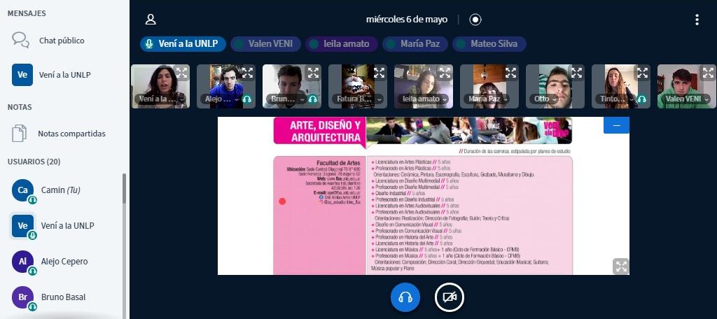The height and width of the screenshot is (319, 717).
Task: Expand Bruno's webcam to fullscreen
Action: click(x=313, y=72)
